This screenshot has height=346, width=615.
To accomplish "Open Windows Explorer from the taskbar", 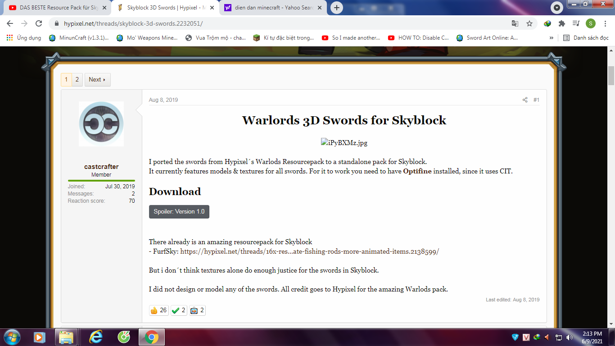I will click(x=67, y=337).
